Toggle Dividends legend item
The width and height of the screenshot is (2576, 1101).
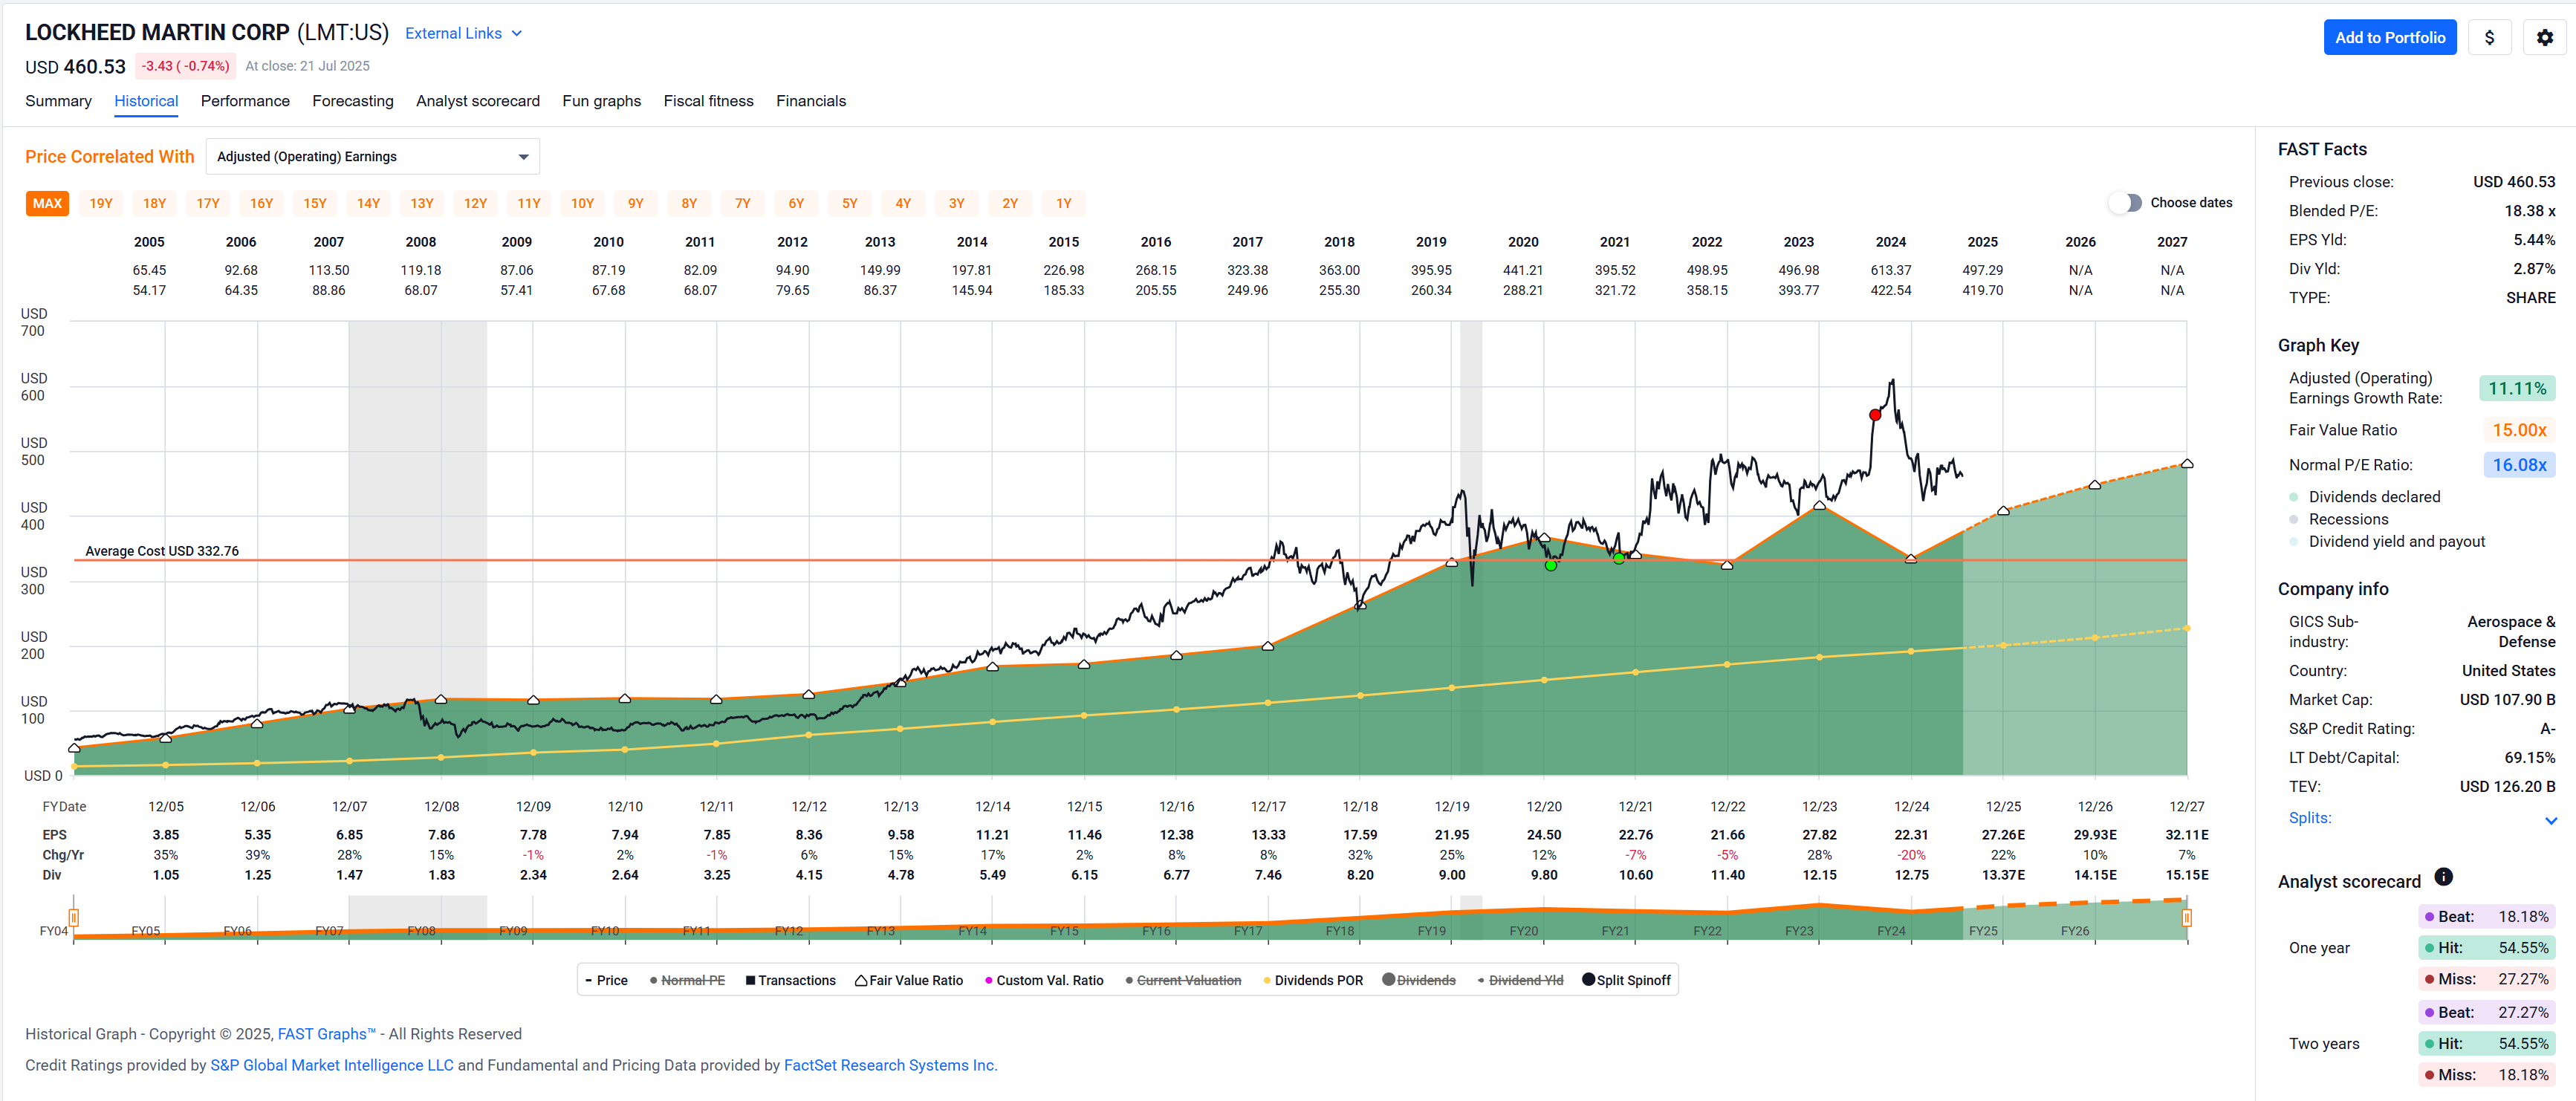point(1419,980)
